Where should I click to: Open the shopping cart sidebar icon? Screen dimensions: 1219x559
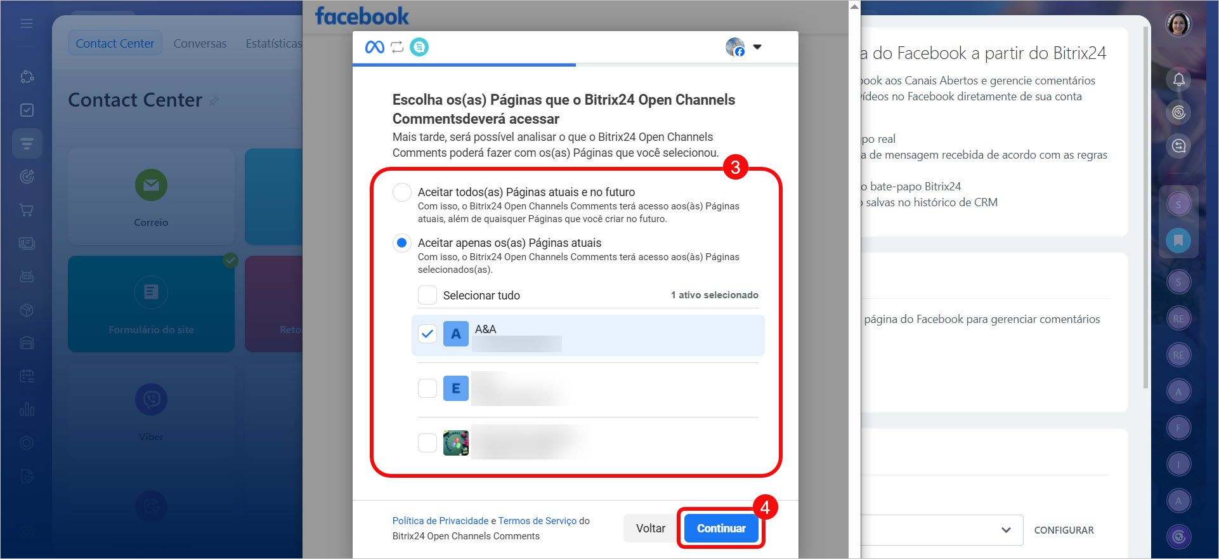[x=27, y=210]
